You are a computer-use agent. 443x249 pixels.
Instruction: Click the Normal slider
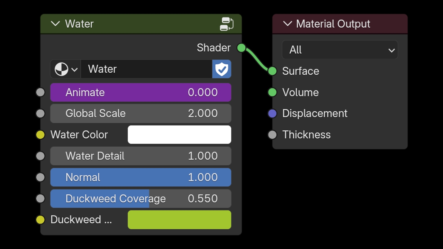[x=141, y=177]
